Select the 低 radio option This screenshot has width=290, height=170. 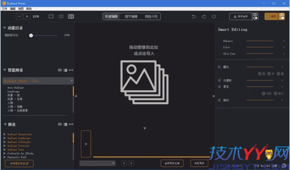coord(260,74)
